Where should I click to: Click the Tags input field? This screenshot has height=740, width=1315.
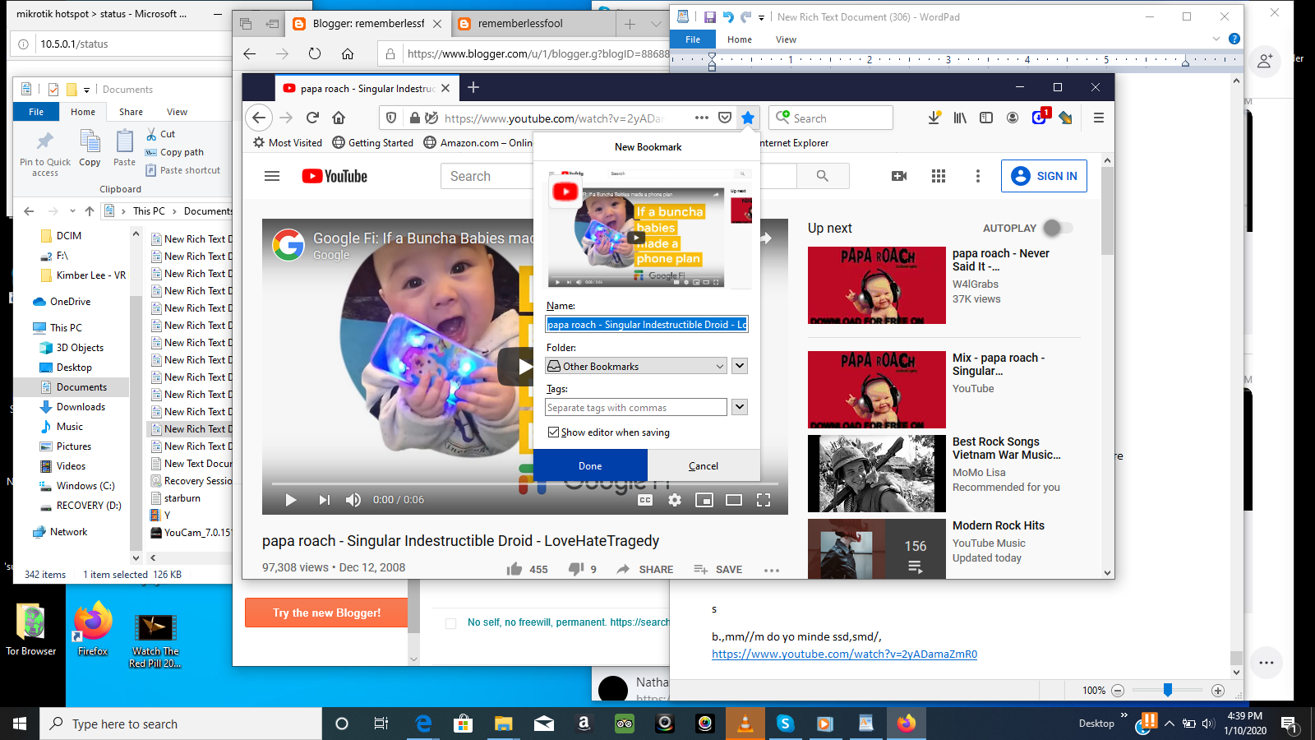[x=636, y=407]
